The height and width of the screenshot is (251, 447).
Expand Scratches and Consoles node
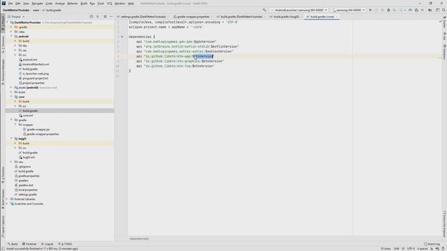pos(8,204)
